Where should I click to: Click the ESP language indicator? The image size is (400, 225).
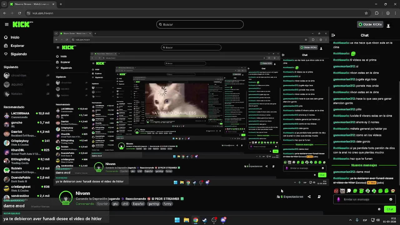365,220
